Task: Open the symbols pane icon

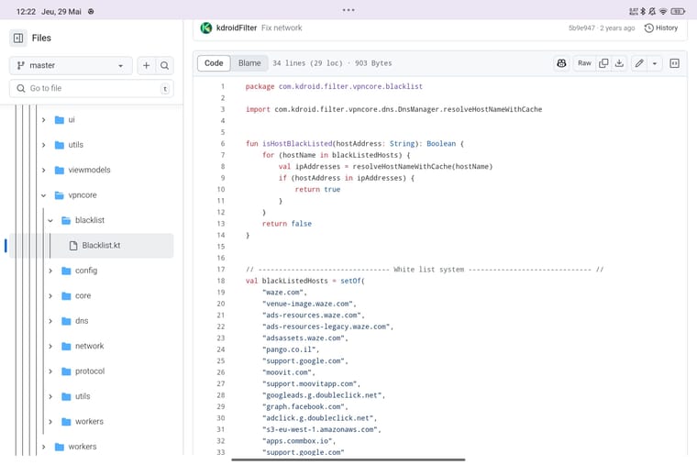Action: 674,63
